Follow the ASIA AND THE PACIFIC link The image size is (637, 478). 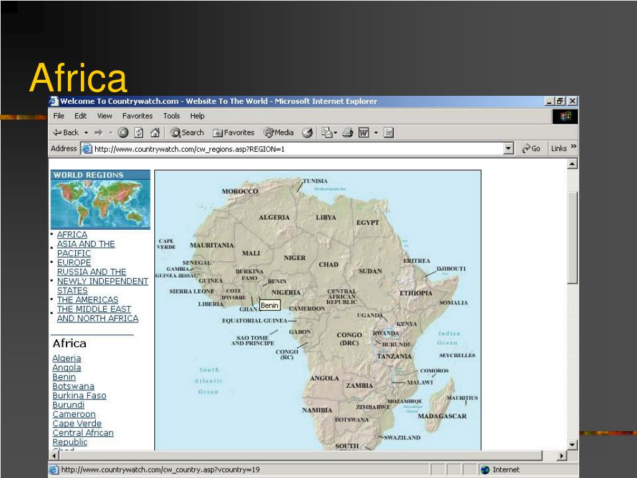pos(86,248)
